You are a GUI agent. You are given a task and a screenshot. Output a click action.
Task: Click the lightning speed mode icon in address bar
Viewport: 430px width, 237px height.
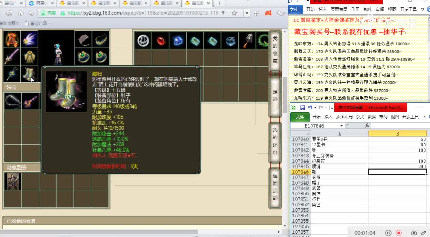point(223,13)
